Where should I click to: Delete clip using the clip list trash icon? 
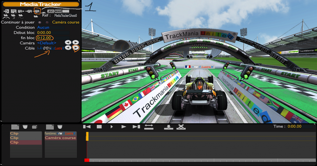25,127
